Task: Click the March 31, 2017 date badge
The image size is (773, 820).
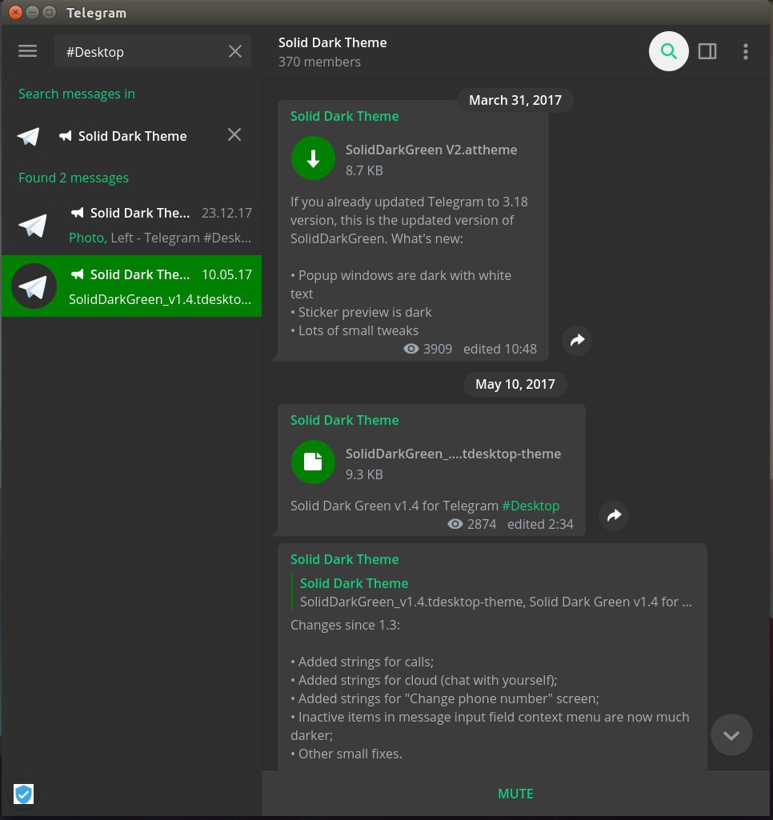Action: pos(515,100)
